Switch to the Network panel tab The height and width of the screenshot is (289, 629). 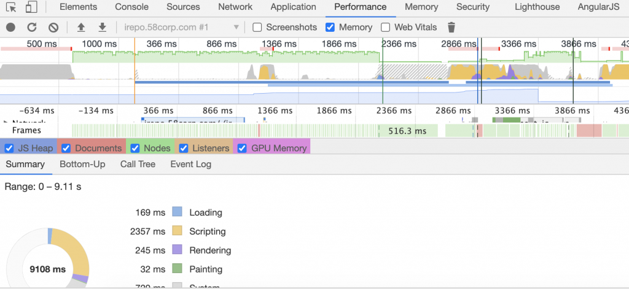235,7
